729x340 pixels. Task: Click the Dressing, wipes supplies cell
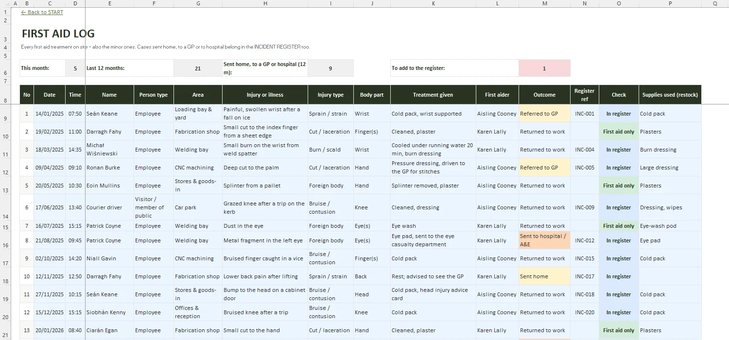click(670, 207)
